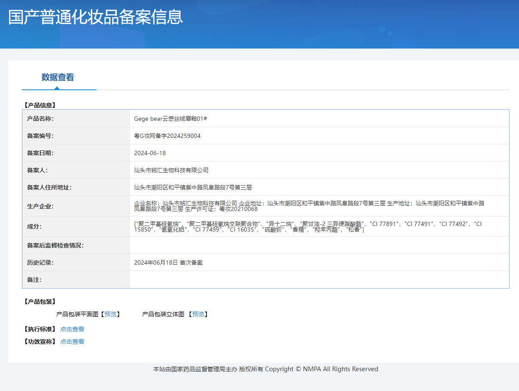Open 点击查看 next to 执行标准
519x391 pixels.
72,329
